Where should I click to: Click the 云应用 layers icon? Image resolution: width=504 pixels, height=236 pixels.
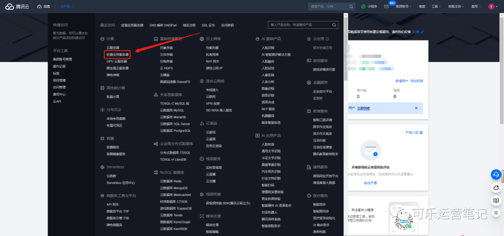click(x=309, y=39)
